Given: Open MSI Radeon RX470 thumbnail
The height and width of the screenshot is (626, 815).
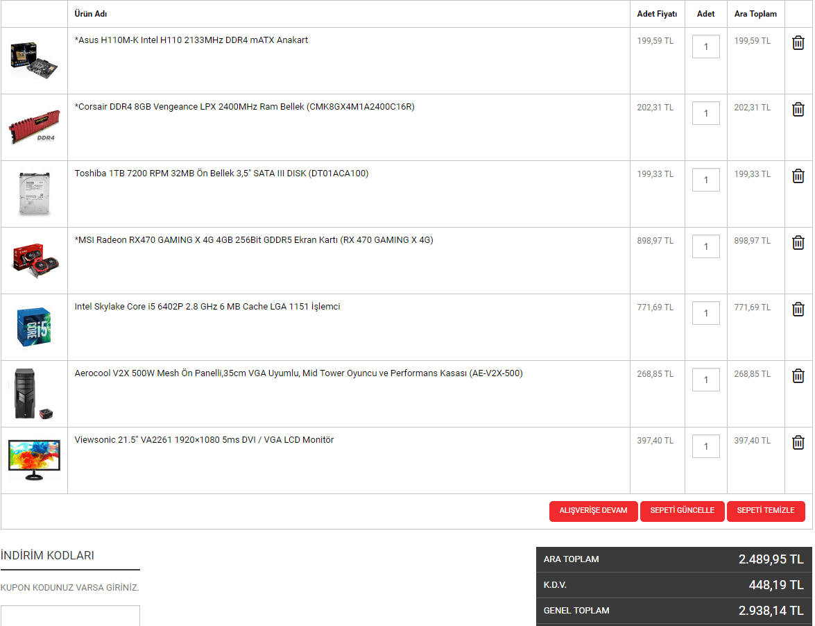Looking at the screenshot, I should pos(34,260).
